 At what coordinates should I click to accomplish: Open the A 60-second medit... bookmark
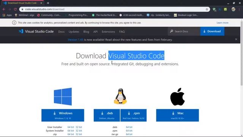click(132, 15)
